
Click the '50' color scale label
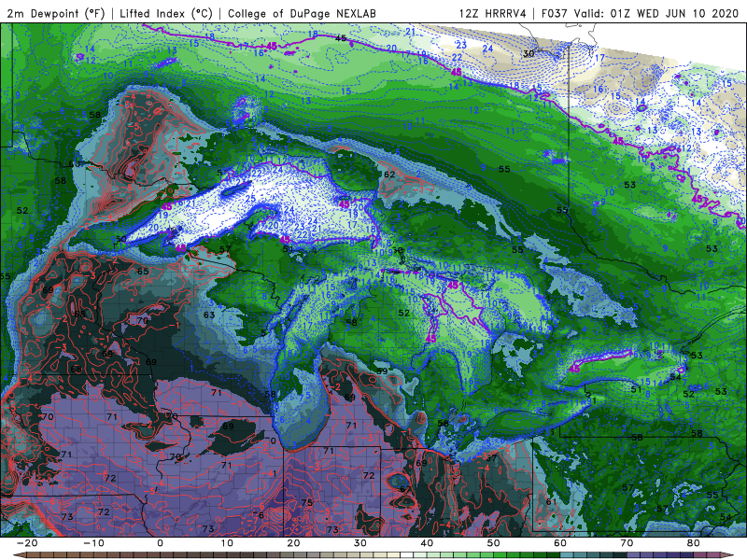coord(494,543)
